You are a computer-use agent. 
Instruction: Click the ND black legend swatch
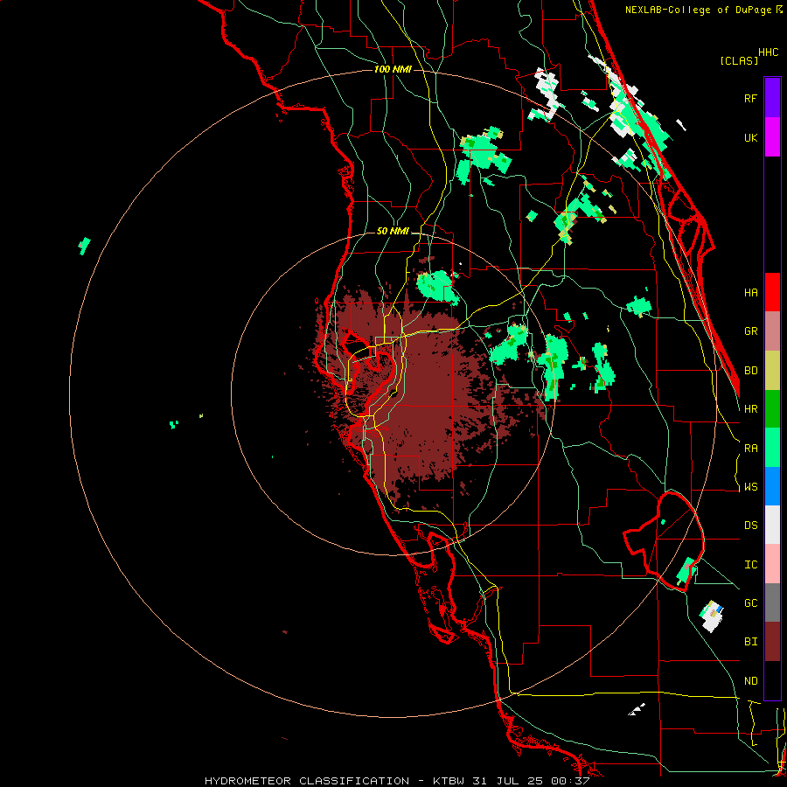pyautogui.click(x=772, y=680)
